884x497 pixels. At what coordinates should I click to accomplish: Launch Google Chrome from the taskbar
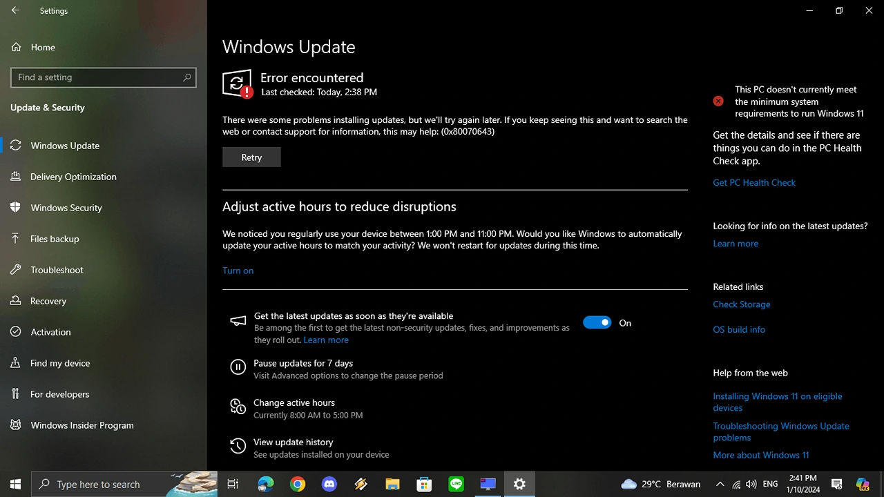(298, 484)
